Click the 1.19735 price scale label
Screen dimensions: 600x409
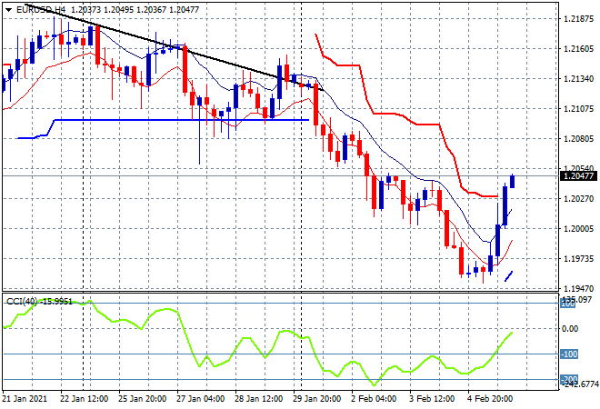(578, 259)
